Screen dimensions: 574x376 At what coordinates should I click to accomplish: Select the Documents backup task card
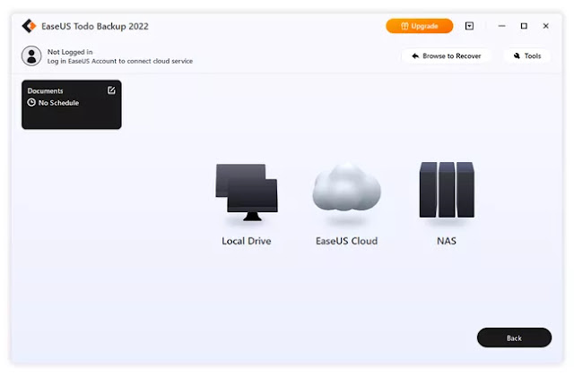[x=72, y=105]
